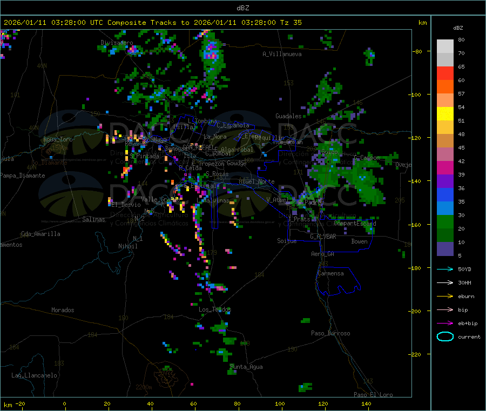Click the Bowen place label

click(359, 241)
